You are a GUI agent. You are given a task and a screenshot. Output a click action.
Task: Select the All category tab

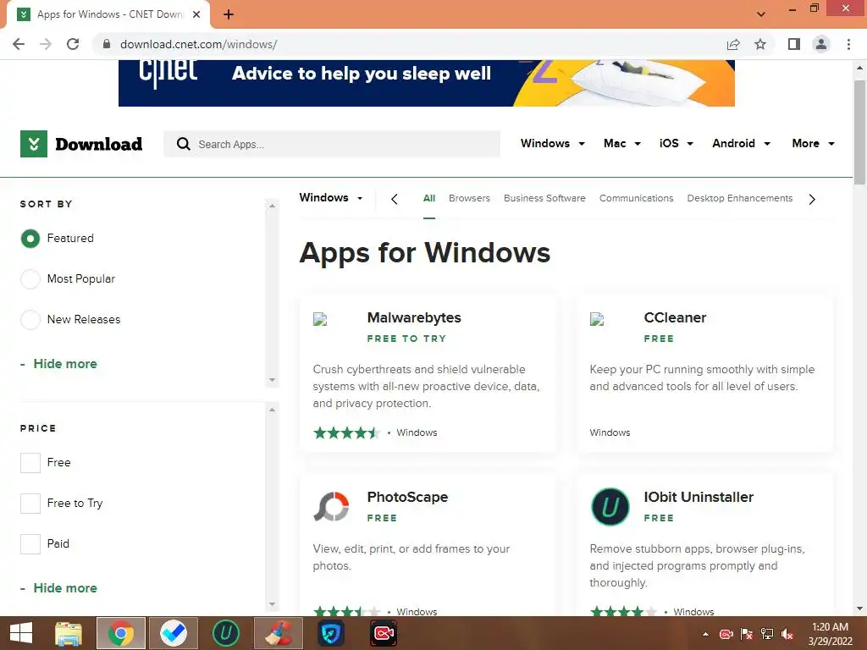[429, 198]
